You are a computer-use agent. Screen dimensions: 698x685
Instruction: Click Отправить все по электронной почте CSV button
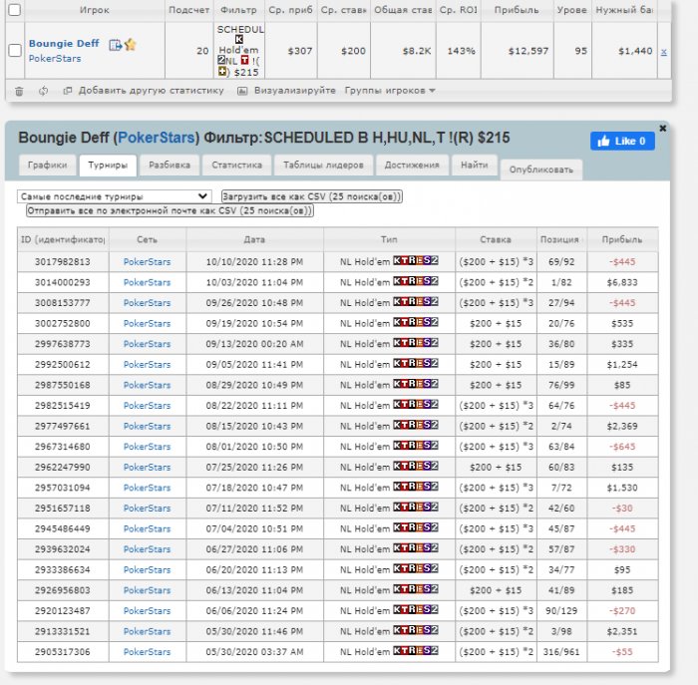point(170,210)
